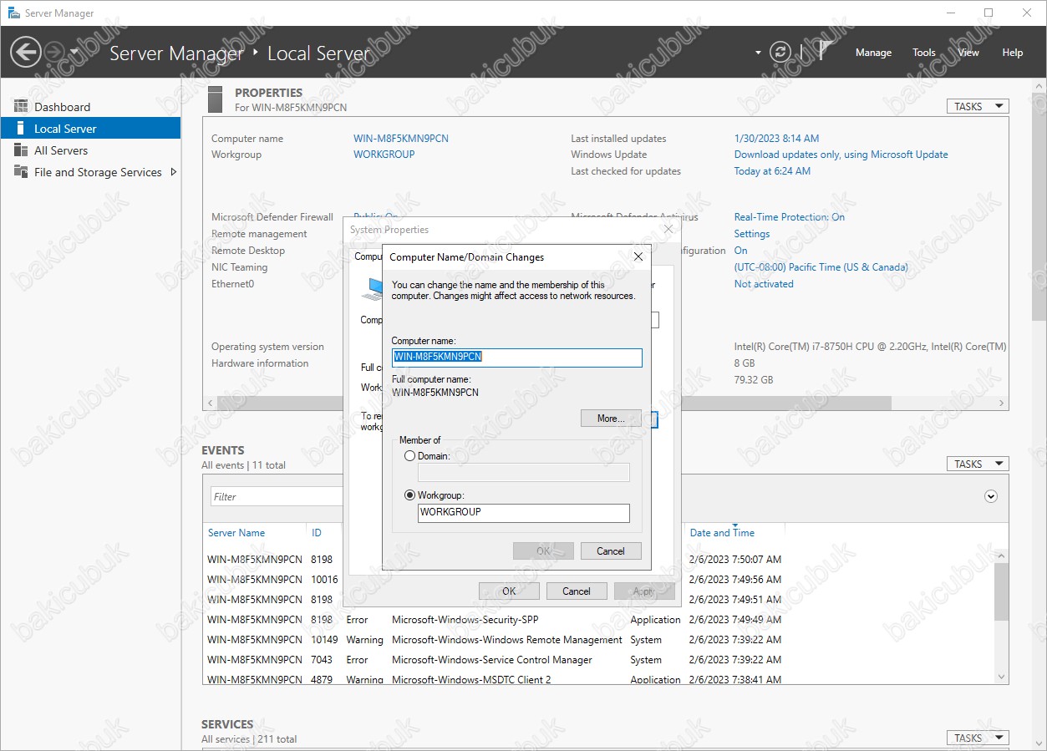Click the WORKGROUP link in Properties
Viewport: 1047px width, 751px height.
[x=384, y=155]
